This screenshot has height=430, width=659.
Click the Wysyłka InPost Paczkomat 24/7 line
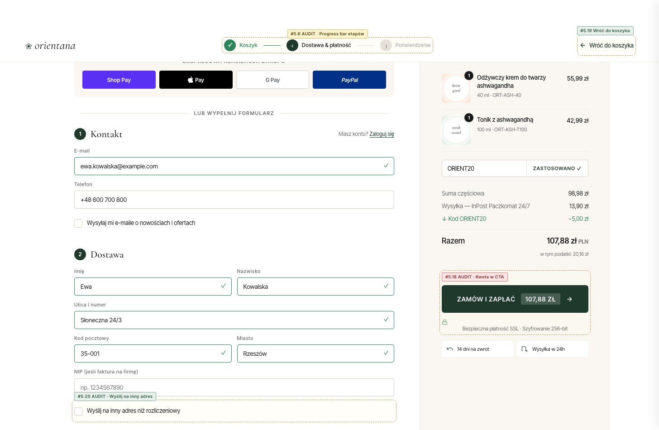(515, 206)
